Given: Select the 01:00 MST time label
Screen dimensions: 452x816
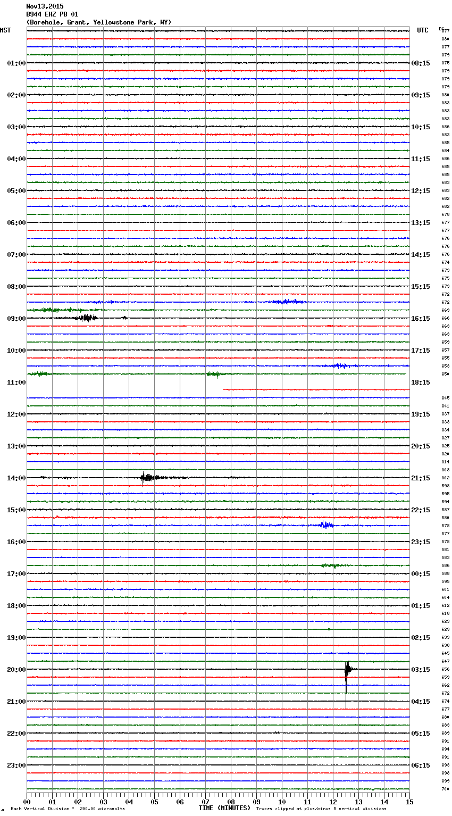Looking at the screenshot, I should tap(16, 63).
